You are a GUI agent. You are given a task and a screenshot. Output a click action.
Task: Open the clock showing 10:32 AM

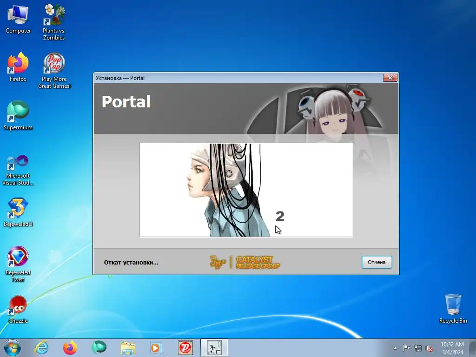tap(452, 348)
